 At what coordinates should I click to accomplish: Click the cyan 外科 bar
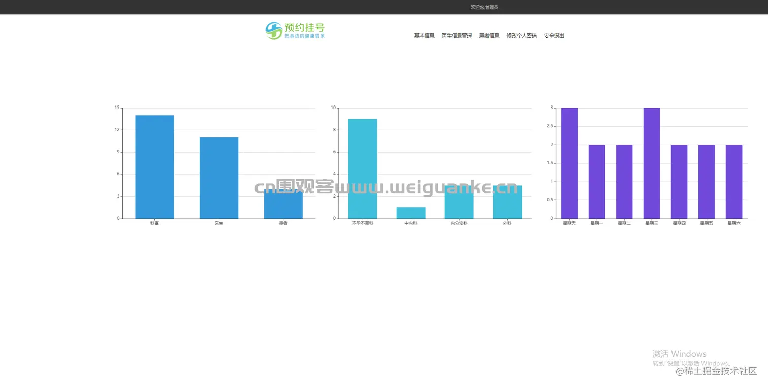[507, 202]
